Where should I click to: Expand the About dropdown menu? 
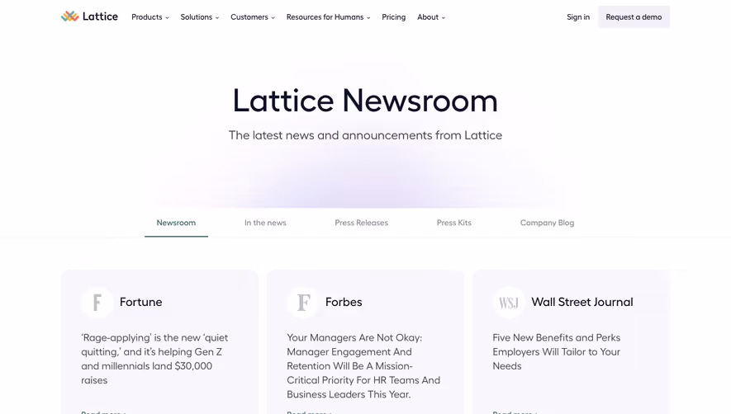click(x=431, y=17)
